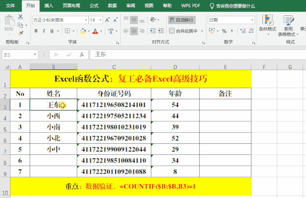
Task: Select row 5 header
Action: tap(5, 127)
